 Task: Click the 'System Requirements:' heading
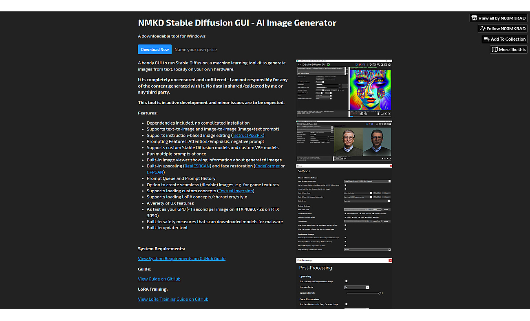point(161,248)
